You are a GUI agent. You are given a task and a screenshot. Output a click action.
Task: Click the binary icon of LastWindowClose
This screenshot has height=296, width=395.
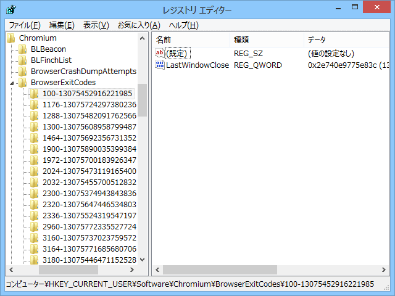point(160,65)
